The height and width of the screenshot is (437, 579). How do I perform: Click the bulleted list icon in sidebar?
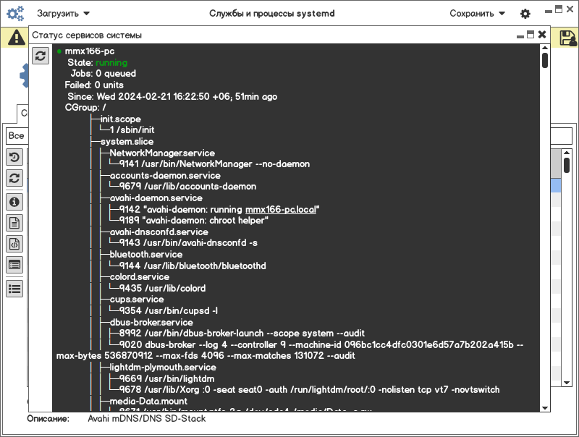(x=14, y=289)
